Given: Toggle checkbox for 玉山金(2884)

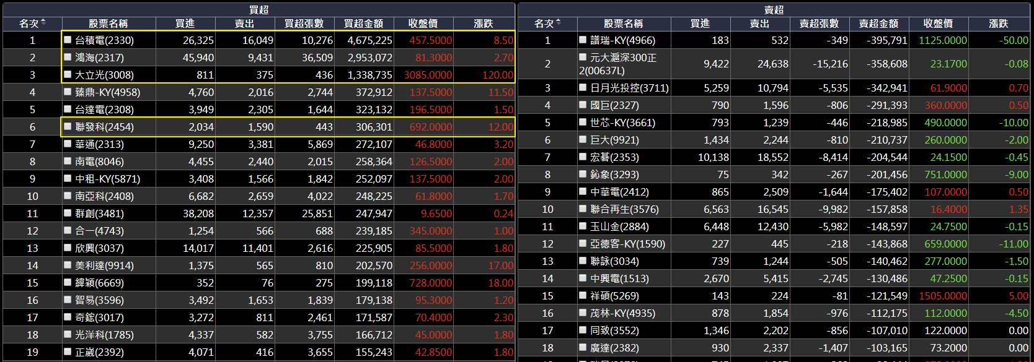Looking at the screenshot, I should point(583,226).
